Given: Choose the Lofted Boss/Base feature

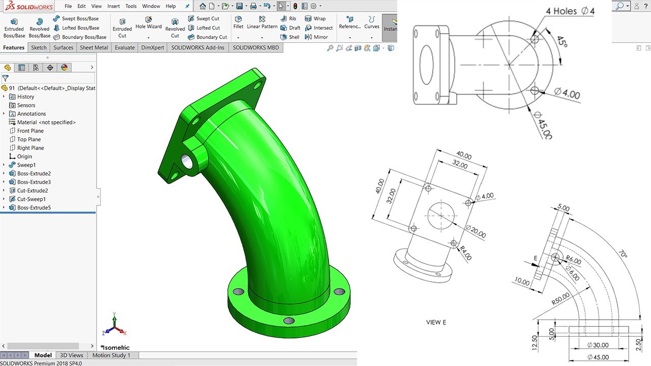Looking at the screenshot, I should click(76, 28).
